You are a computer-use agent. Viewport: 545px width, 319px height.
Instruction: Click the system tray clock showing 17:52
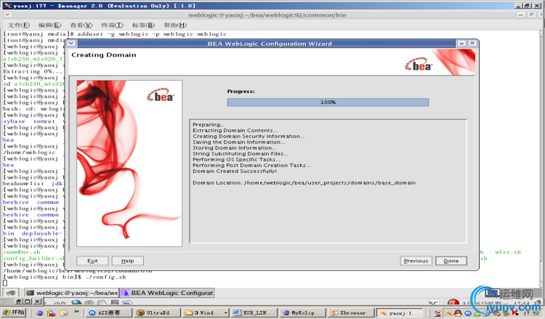click(531, 313)
